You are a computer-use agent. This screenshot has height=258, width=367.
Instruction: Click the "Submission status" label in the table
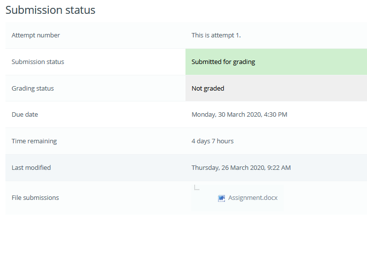click(x=37, y=62)
